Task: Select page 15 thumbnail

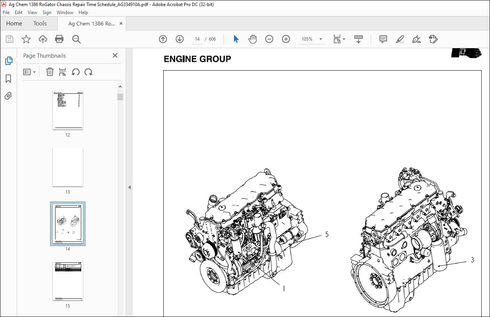Action: pos(68,281)
